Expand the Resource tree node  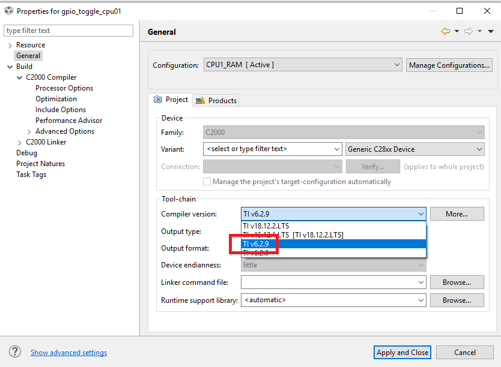point(10,46)
